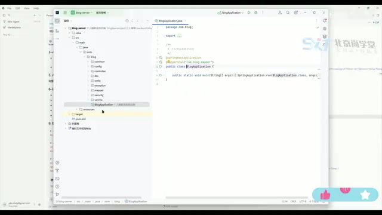Viewport: 382px width, 215px height.
Task: Click CRLF line separator in status bar
Action: point(293,202)
